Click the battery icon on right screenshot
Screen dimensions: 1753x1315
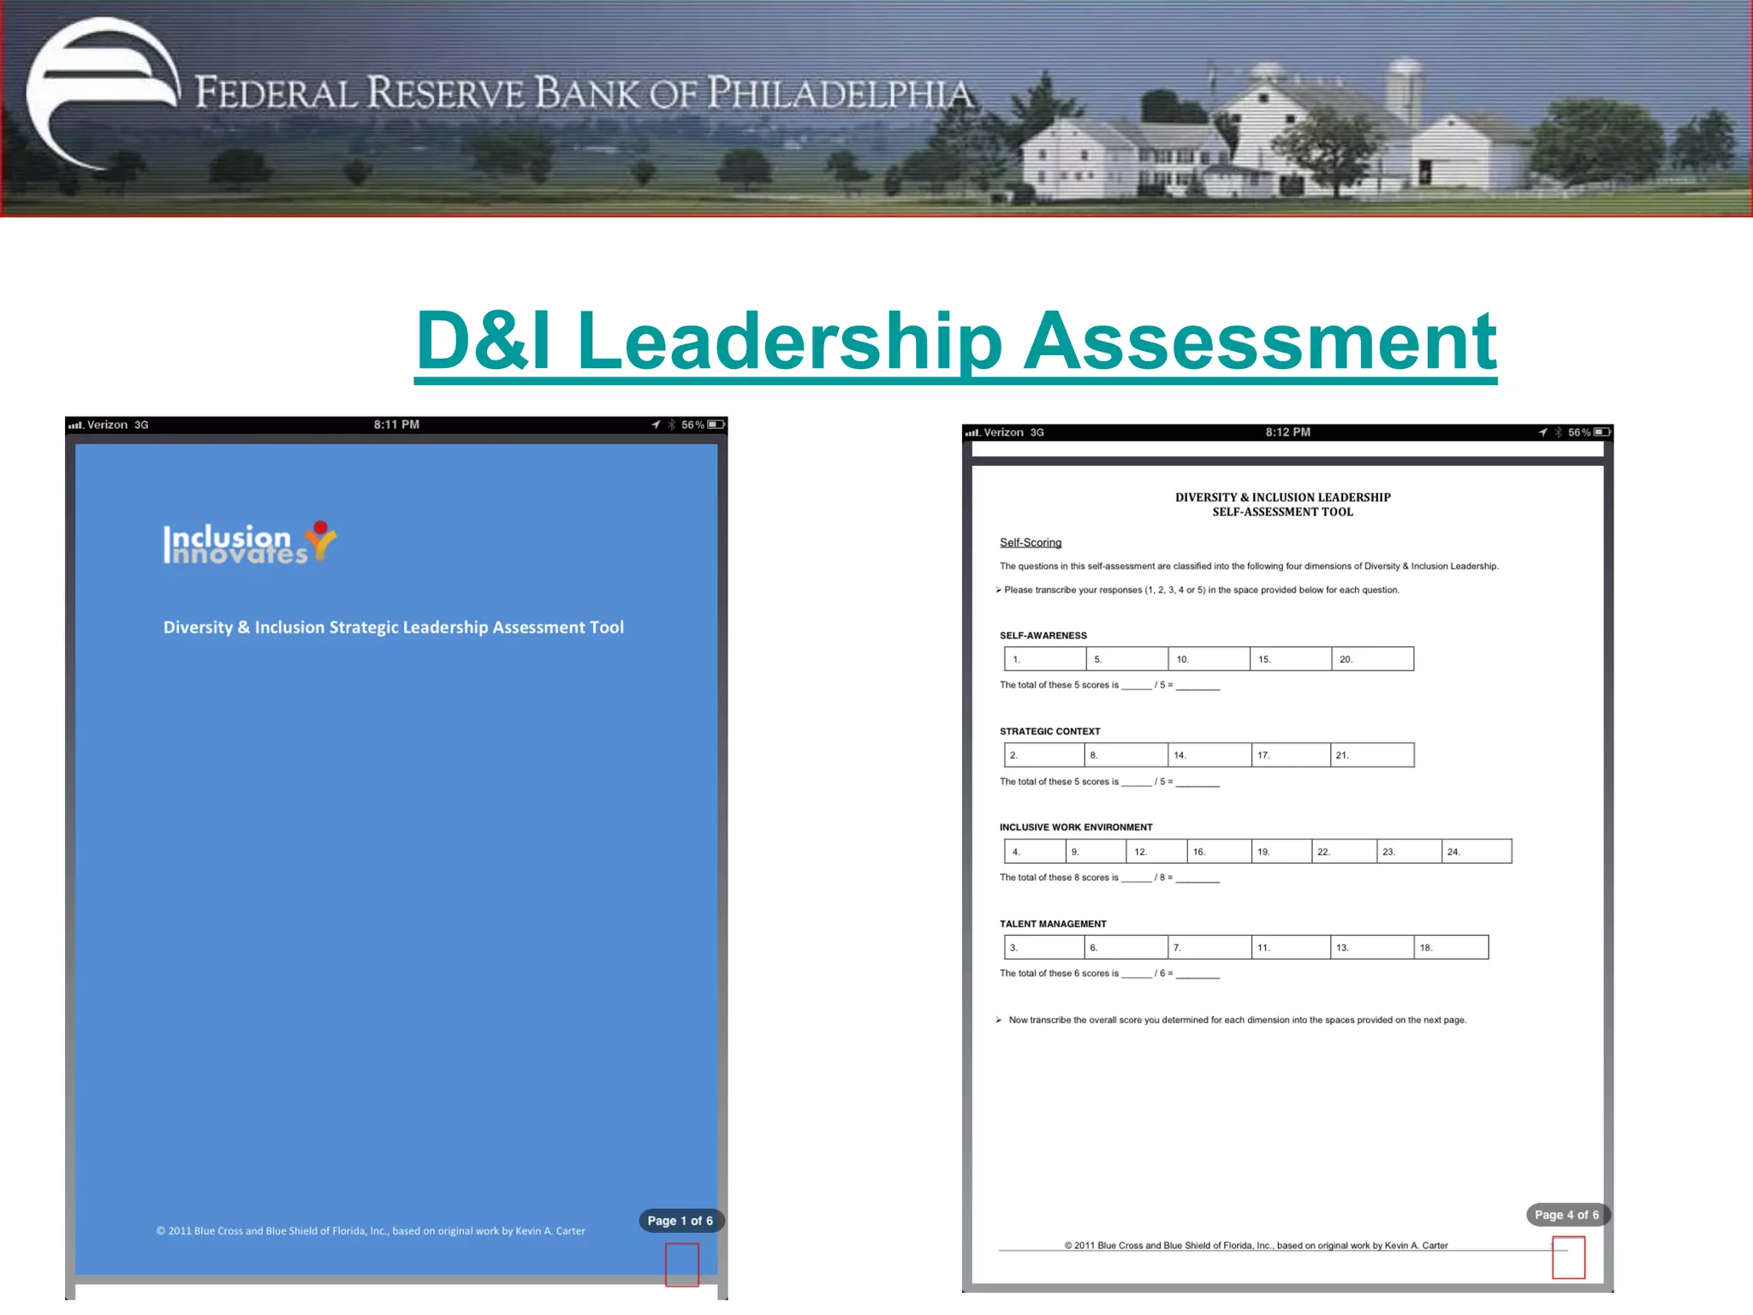[1602, 432]
